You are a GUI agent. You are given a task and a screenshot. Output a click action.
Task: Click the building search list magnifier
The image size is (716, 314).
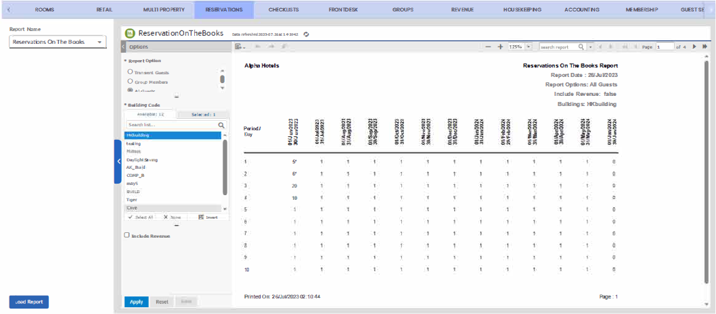(221, 125)
